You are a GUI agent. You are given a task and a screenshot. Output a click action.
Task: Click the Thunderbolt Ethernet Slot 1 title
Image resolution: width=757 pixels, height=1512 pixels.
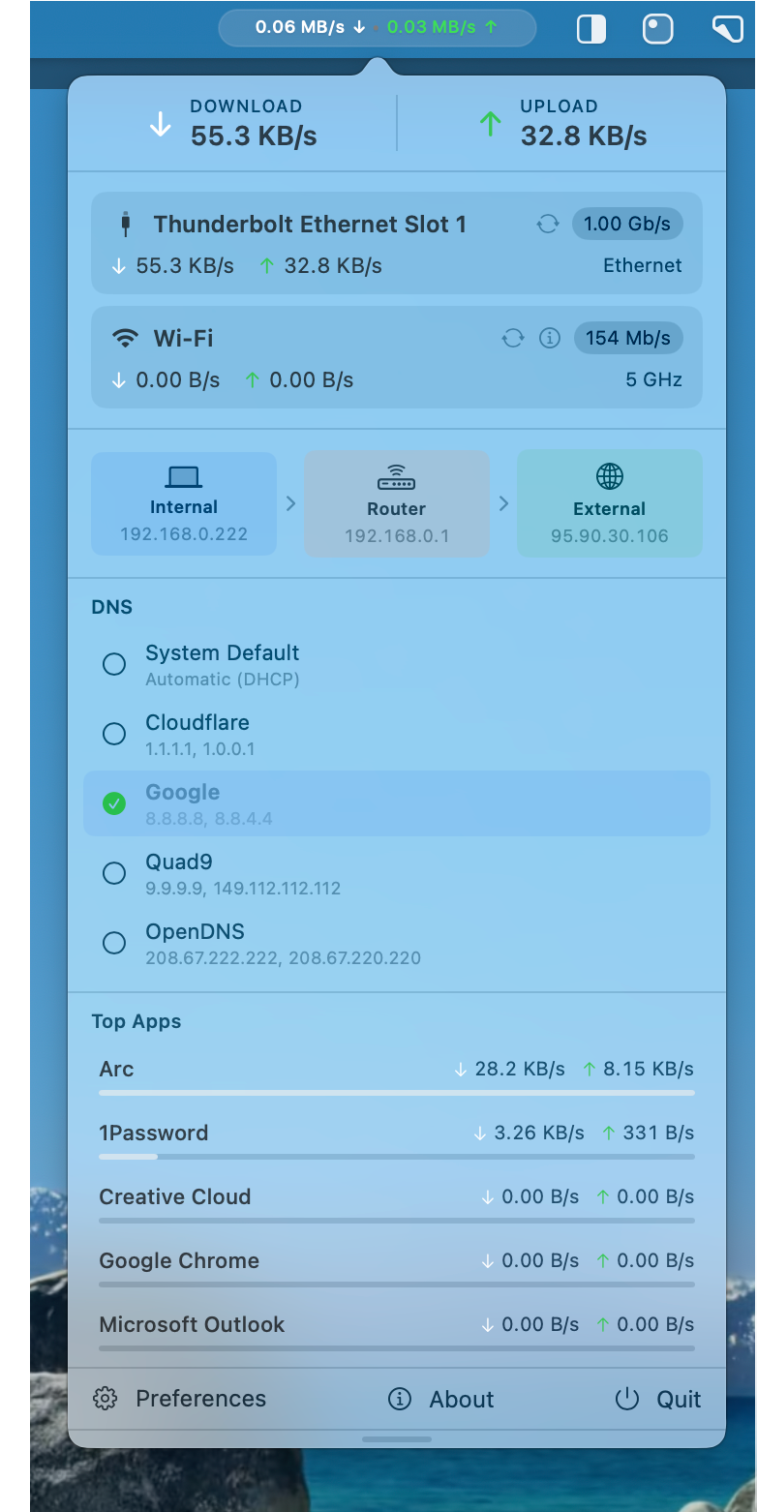click(310, 225)
